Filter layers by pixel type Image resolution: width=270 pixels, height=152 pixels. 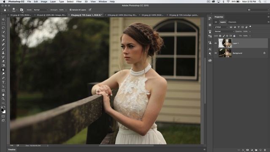(x=231, y=27)
